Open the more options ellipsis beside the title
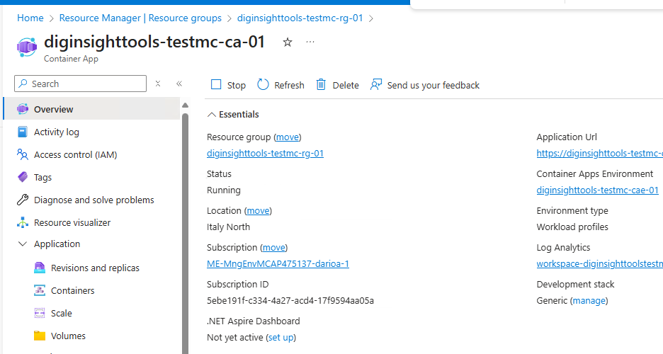 pos(310,42)
